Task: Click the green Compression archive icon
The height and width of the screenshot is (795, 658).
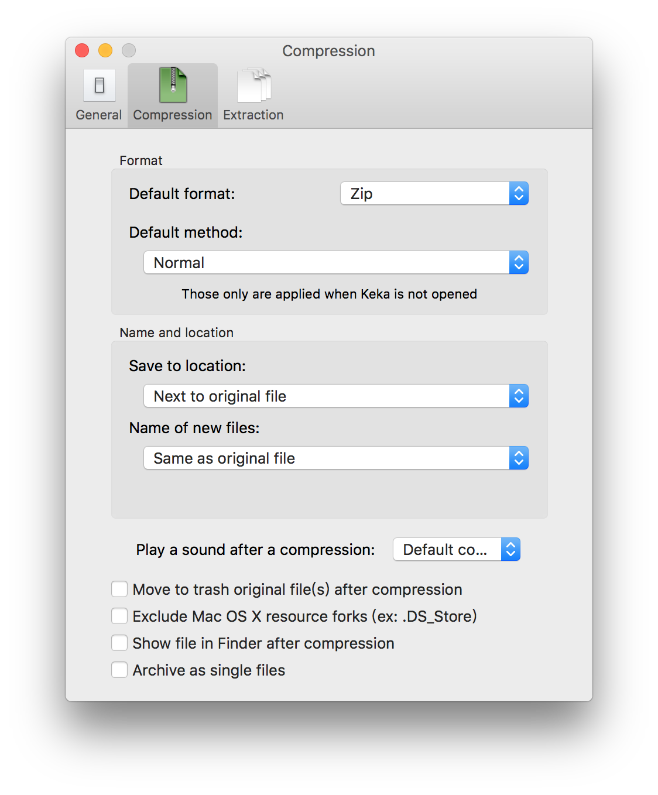Action: [173, 85]
